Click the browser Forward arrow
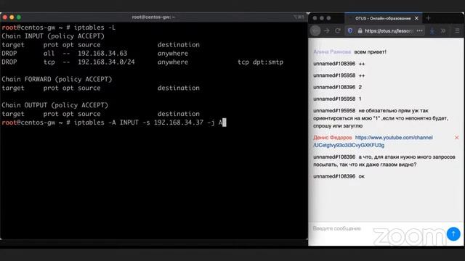The height and width of the screenshot is (261, 465). (x=327, y=30)
